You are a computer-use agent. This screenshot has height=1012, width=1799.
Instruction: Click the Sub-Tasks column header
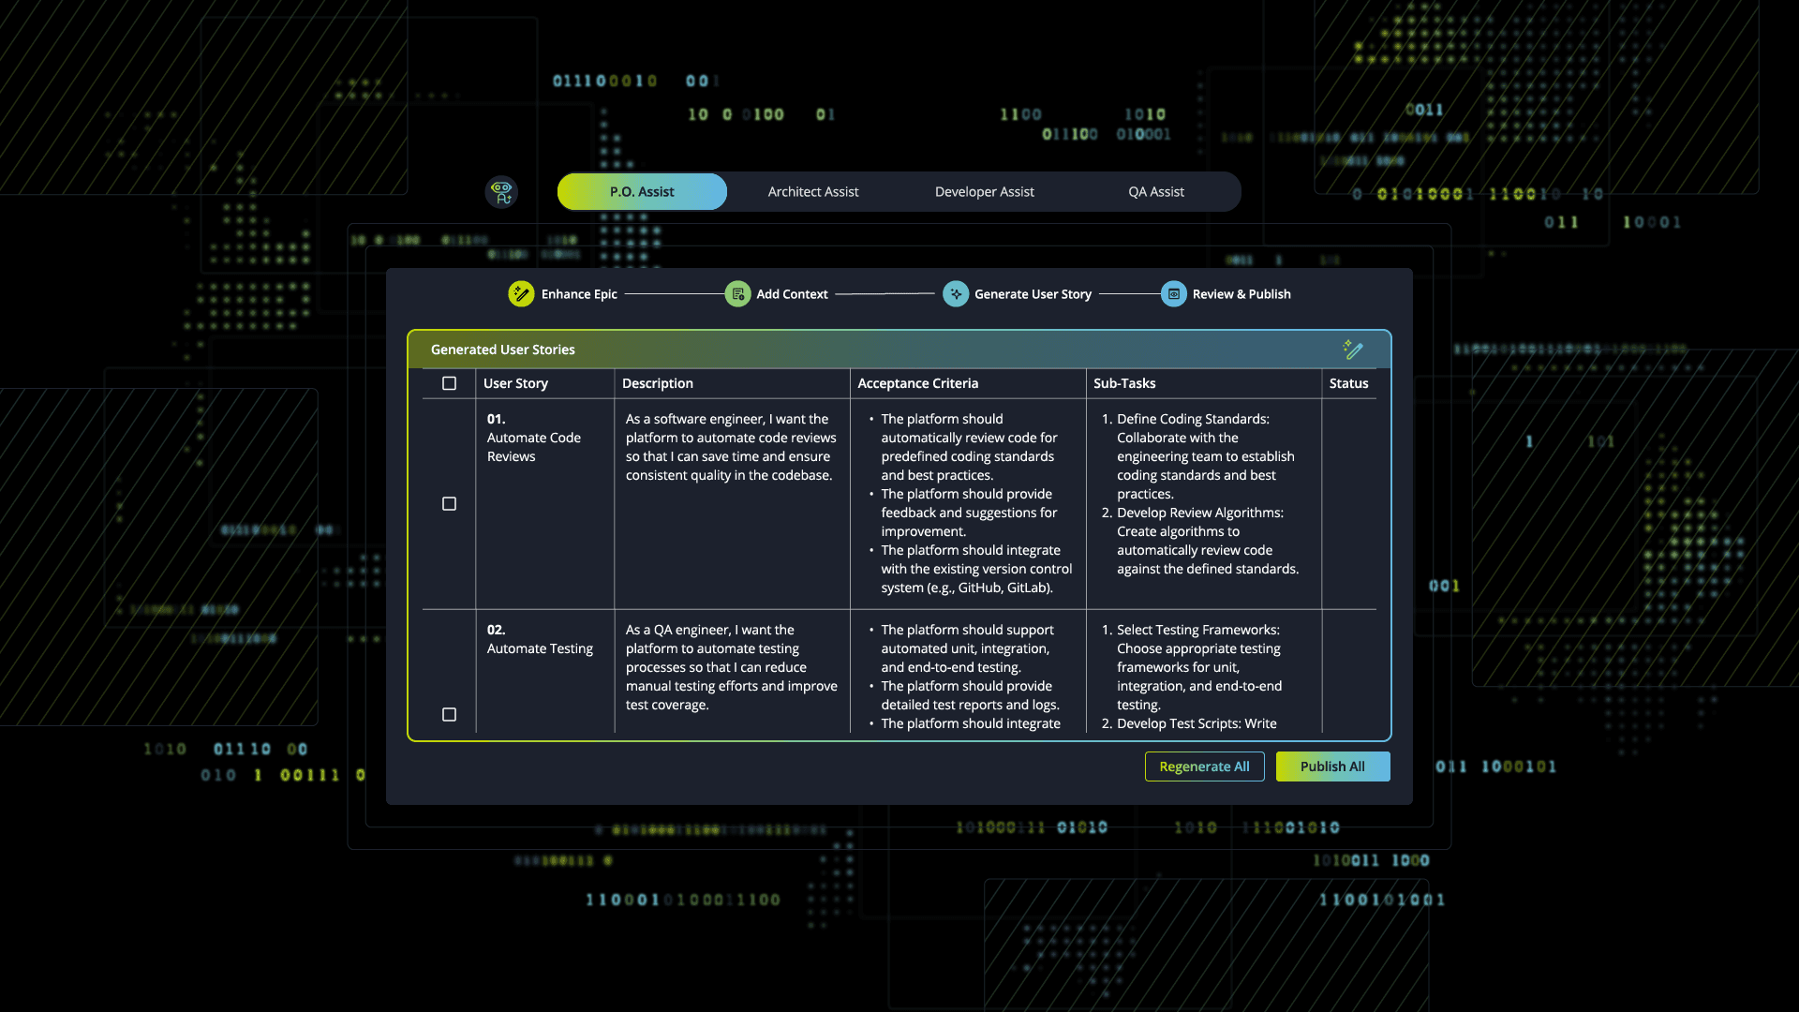1124,383
